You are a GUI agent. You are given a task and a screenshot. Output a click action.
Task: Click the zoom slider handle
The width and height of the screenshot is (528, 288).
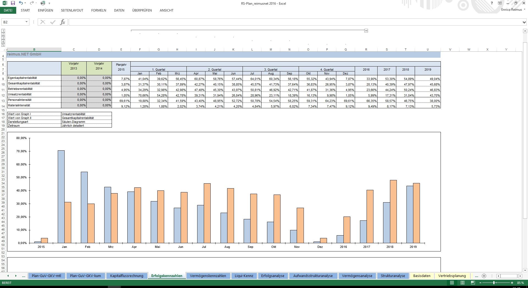[x=494, y=283]
